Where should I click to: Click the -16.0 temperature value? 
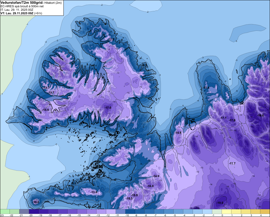150,186
